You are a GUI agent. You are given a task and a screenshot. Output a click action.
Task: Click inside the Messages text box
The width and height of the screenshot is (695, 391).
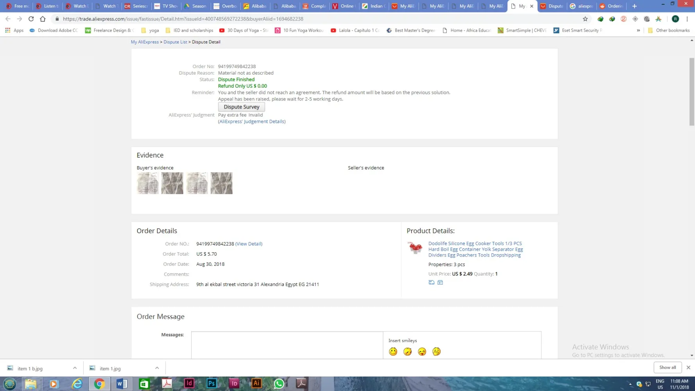(287, 345)
